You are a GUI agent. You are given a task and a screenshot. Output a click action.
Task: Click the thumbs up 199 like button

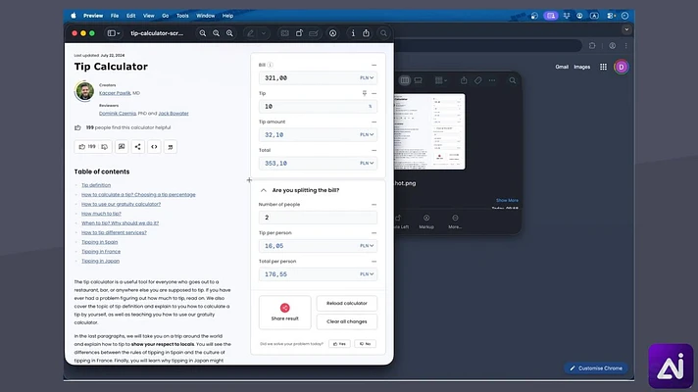(x=87, y=146)
